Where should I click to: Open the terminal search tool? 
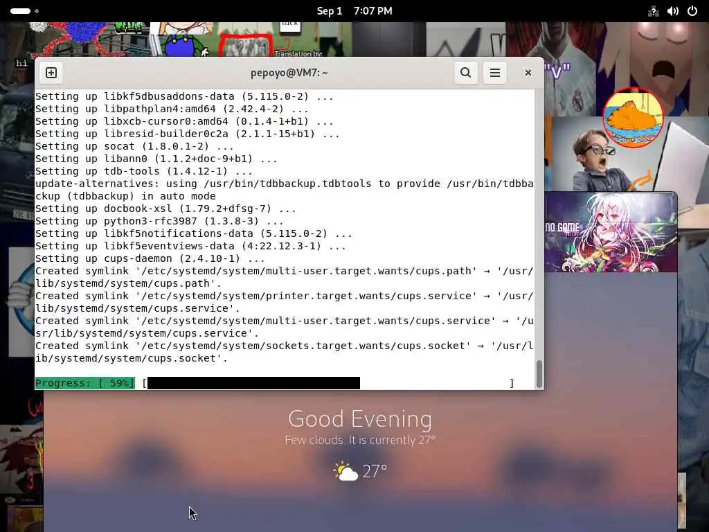(466, 73)
